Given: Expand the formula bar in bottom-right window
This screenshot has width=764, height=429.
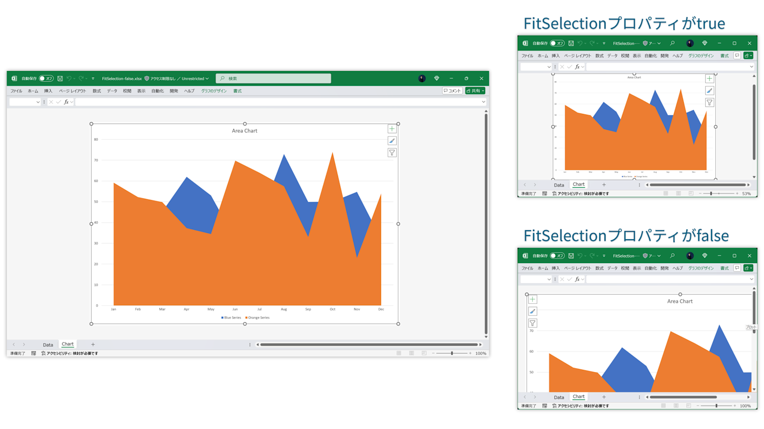Looking at the screenshot, I should coord(751,279).
